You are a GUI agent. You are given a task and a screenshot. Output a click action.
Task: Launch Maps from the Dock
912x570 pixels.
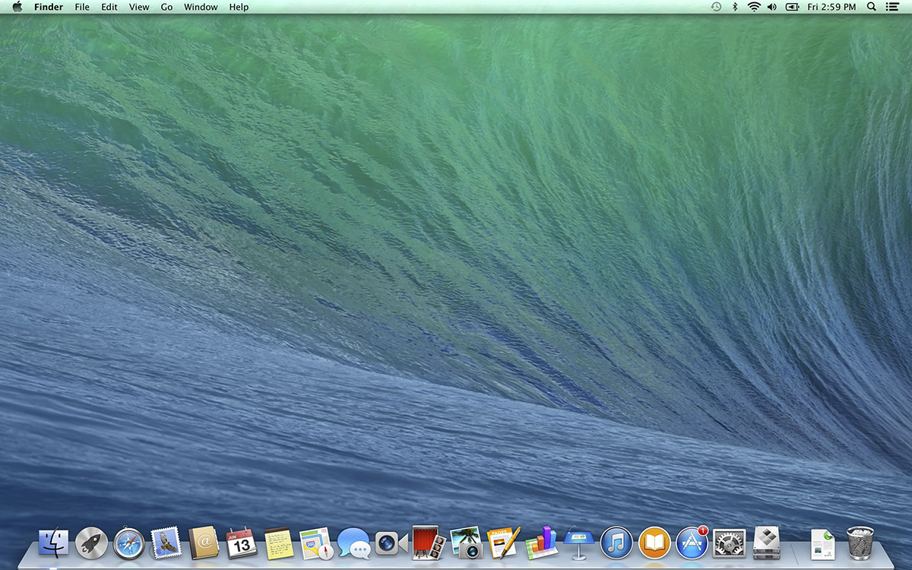coord(315,543)
